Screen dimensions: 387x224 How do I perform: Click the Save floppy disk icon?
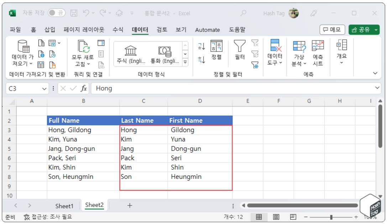pyautogui.click(x=74, y=13)
